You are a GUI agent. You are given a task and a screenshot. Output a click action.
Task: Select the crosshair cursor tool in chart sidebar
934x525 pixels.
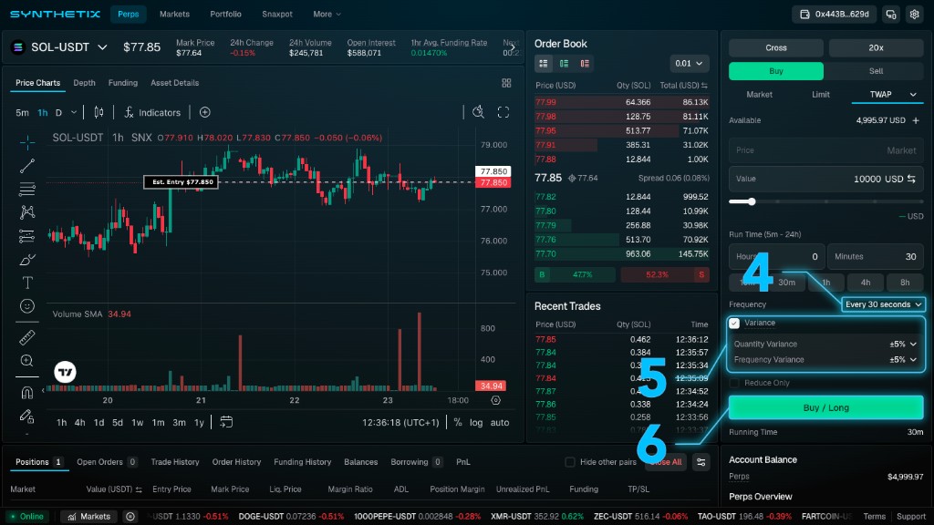coord(26,142)
